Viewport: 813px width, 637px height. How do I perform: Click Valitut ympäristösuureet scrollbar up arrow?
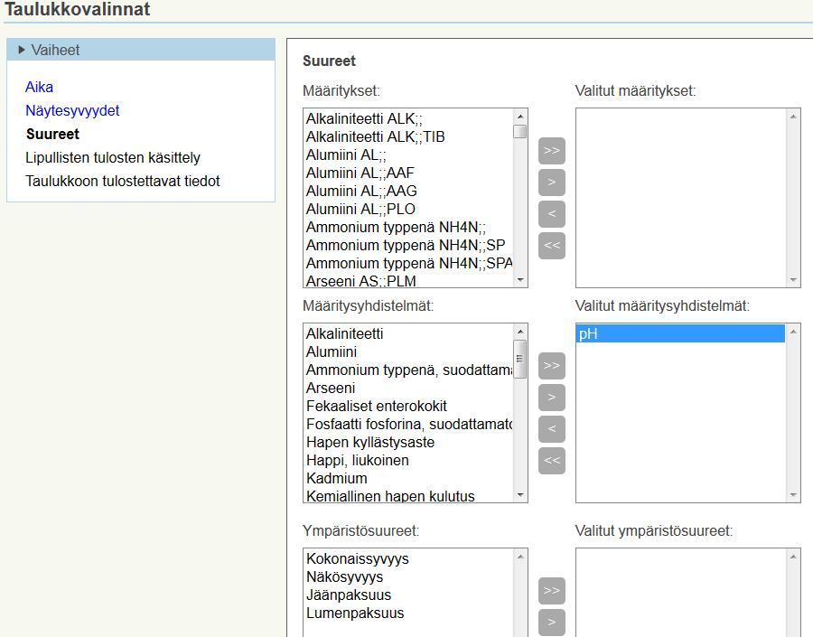pyautogui.click(x=793, y=556)
